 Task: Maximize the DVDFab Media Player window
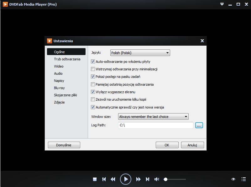click(x=238, y=4)
